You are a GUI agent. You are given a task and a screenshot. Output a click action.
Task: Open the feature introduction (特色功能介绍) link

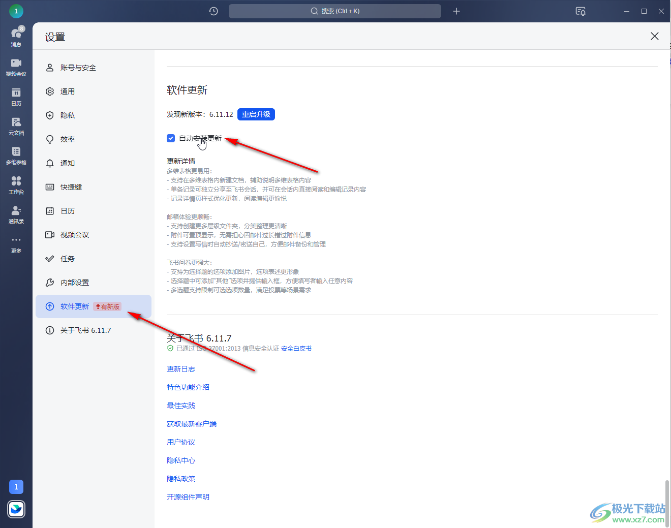(x=188, y=387)
